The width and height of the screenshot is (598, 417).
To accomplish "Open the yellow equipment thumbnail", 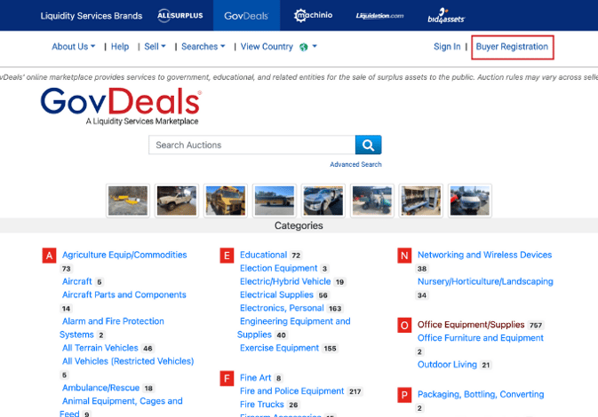I will (x=128, y=201).
